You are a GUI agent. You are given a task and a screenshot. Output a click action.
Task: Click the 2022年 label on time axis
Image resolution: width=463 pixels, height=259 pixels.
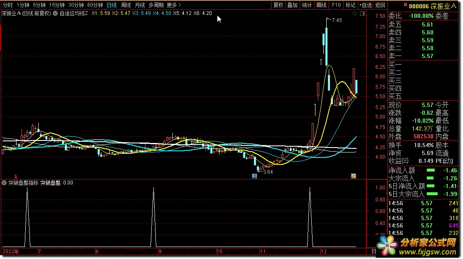tap(11, 252)
